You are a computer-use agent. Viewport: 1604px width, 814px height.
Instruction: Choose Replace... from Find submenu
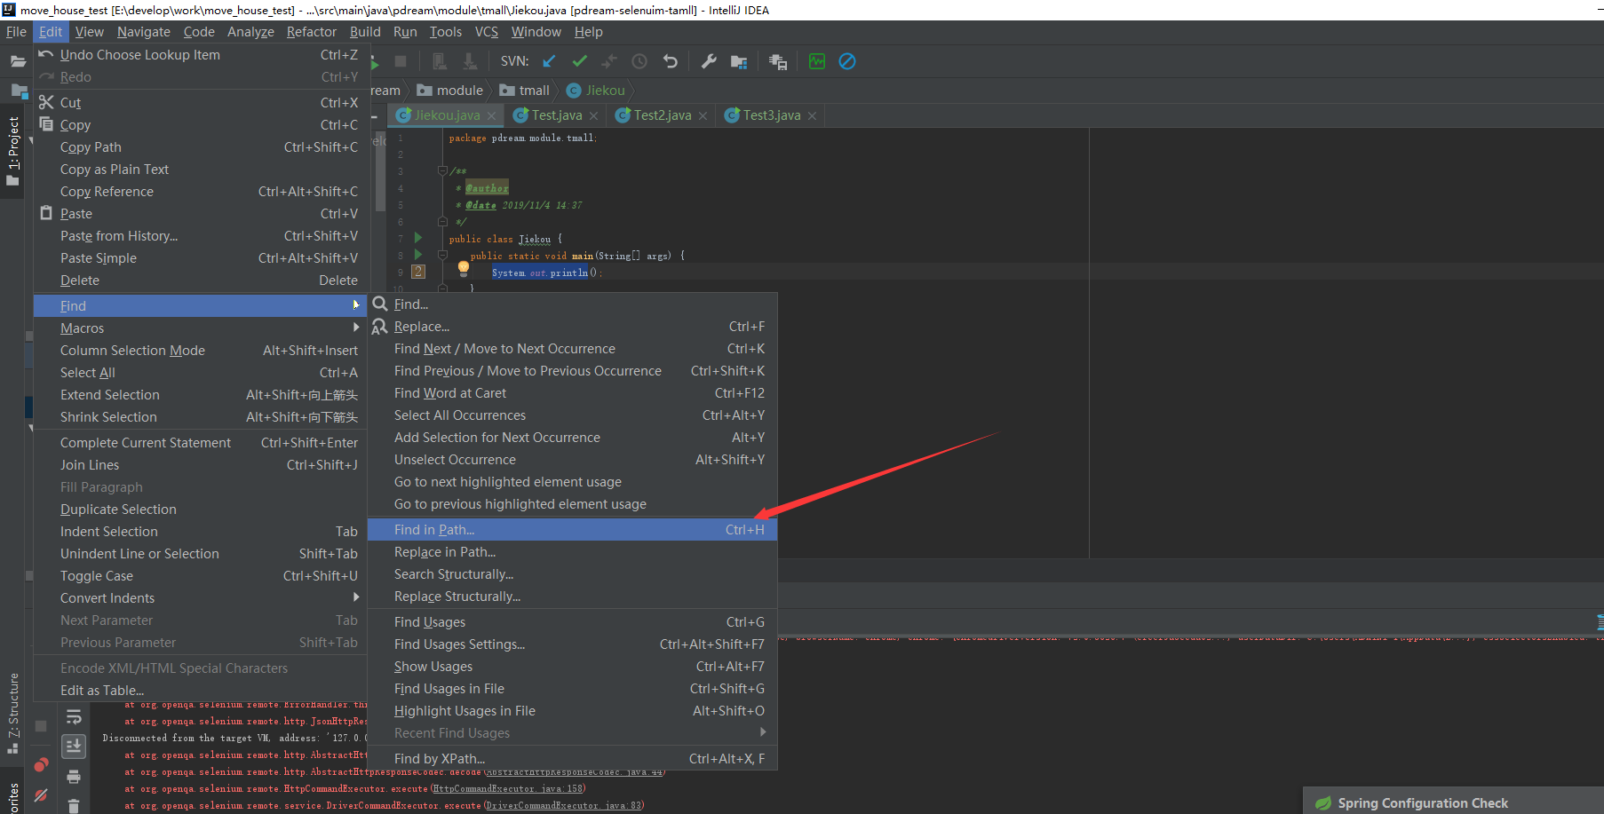click(573, 327)
